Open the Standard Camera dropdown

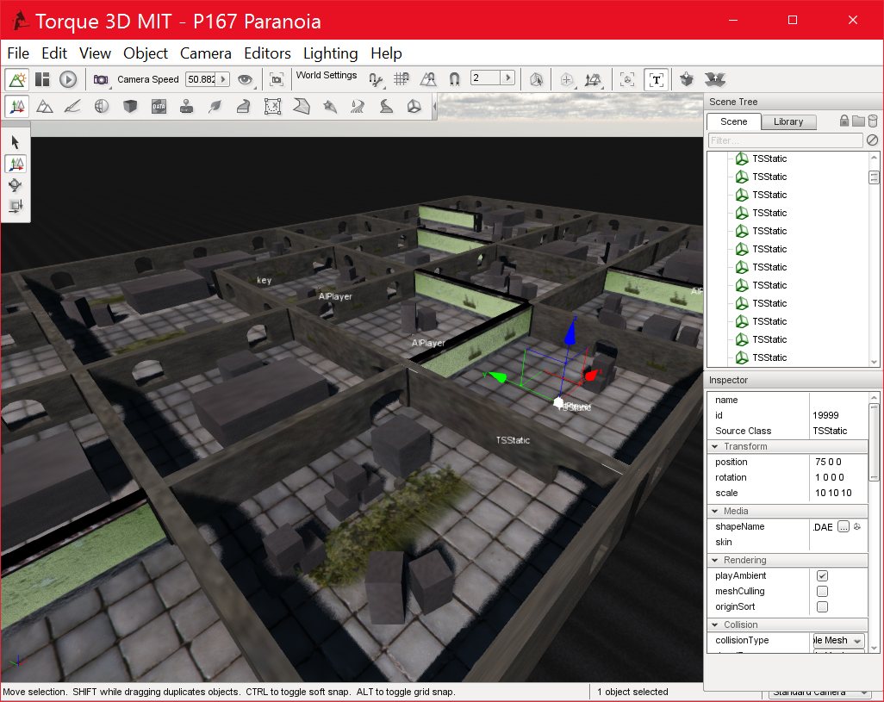818,693
